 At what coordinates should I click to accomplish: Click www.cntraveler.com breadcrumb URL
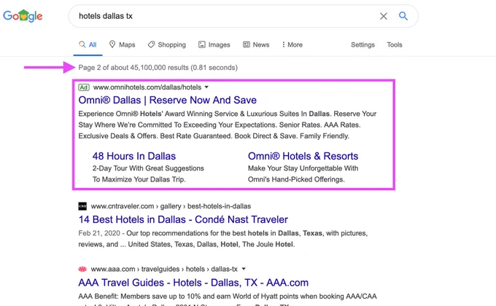click(x=171, y=206)
